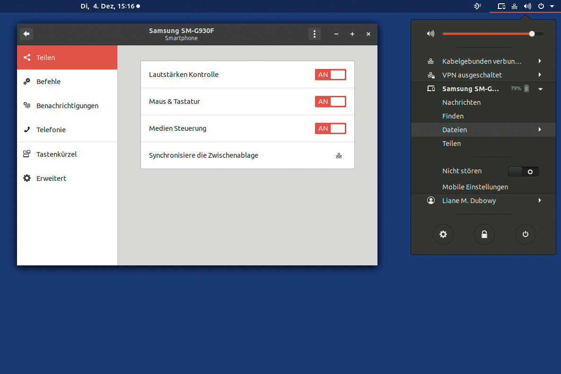Open system settings via the gear icon
Screen dimensions: 561x374
443,235
